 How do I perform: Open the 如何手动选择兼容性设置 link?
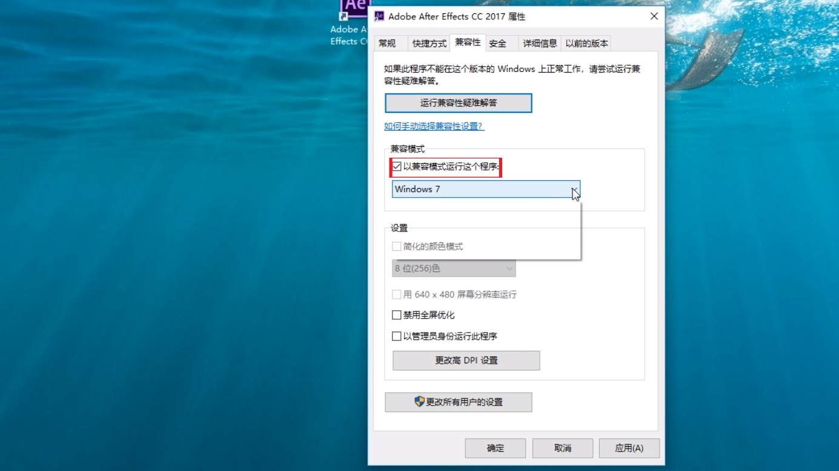click(x=434, y=126)
